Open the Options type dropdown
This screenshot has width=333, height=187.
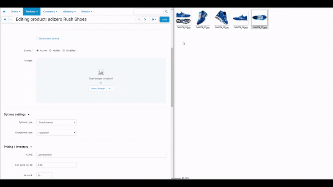(x=56, y=123)
